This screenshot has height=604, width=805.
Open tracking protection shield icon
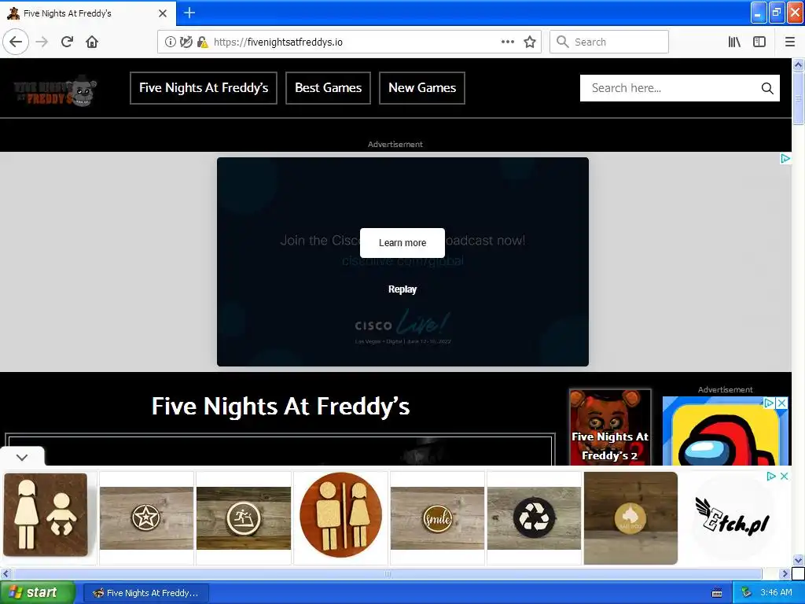point(186,42)
